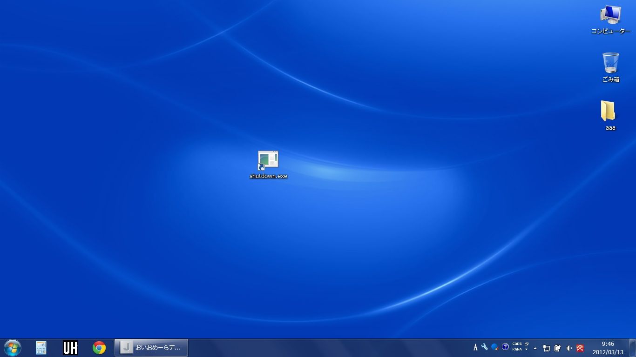Open the language bar options dropdown arrow
This screenshot has height=357, width=636.
click(x=527, y=350)
